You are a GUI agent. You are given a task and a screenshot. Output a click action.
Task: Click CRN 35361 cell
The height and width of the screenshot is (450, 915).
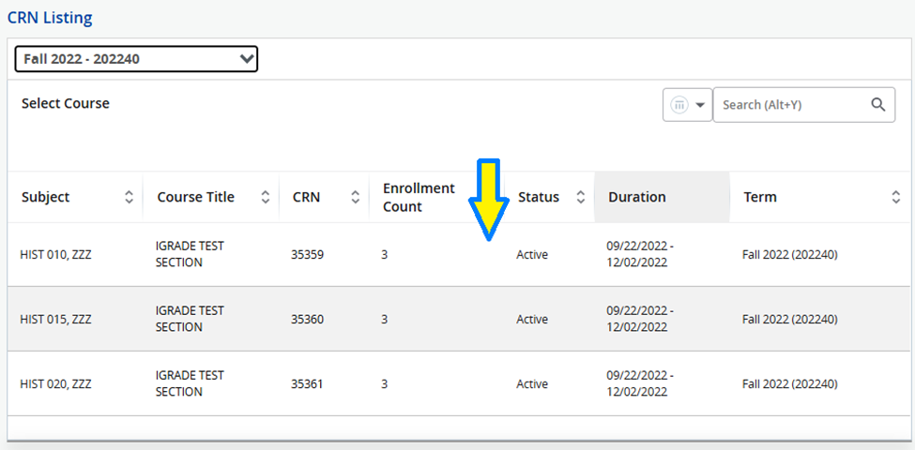point(307,384)
